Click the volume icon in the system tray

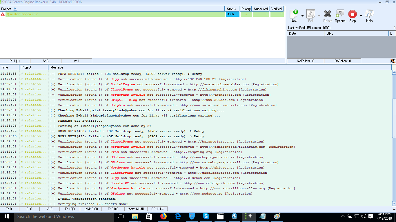[x=364, y=216]
